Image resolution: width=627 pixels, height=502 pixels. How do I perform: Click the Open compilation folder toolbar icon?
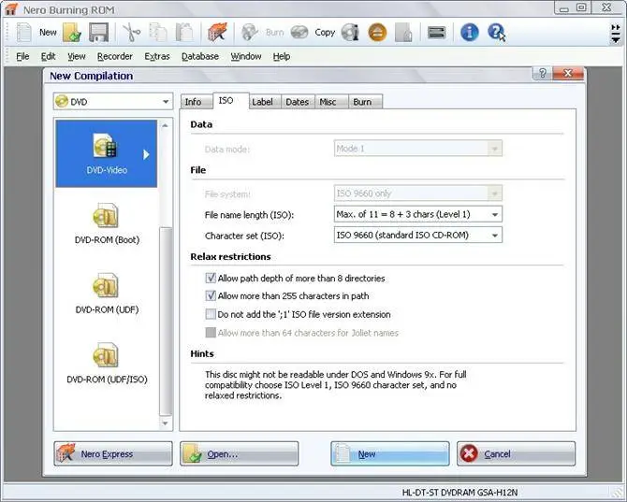pos(72,33)
